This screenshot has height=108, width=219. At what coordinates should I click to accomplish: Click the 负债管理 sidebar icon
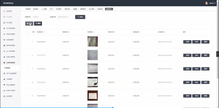pos(4,79)
